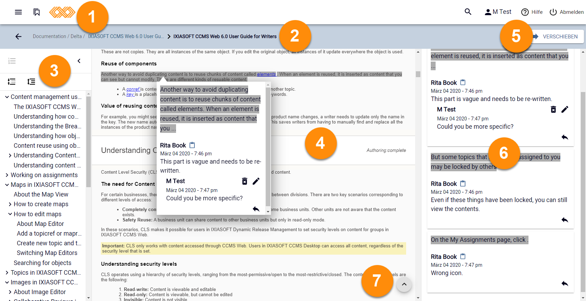Open the M Test user account
The image size is (586, 301).
click(x=498, y=12)
